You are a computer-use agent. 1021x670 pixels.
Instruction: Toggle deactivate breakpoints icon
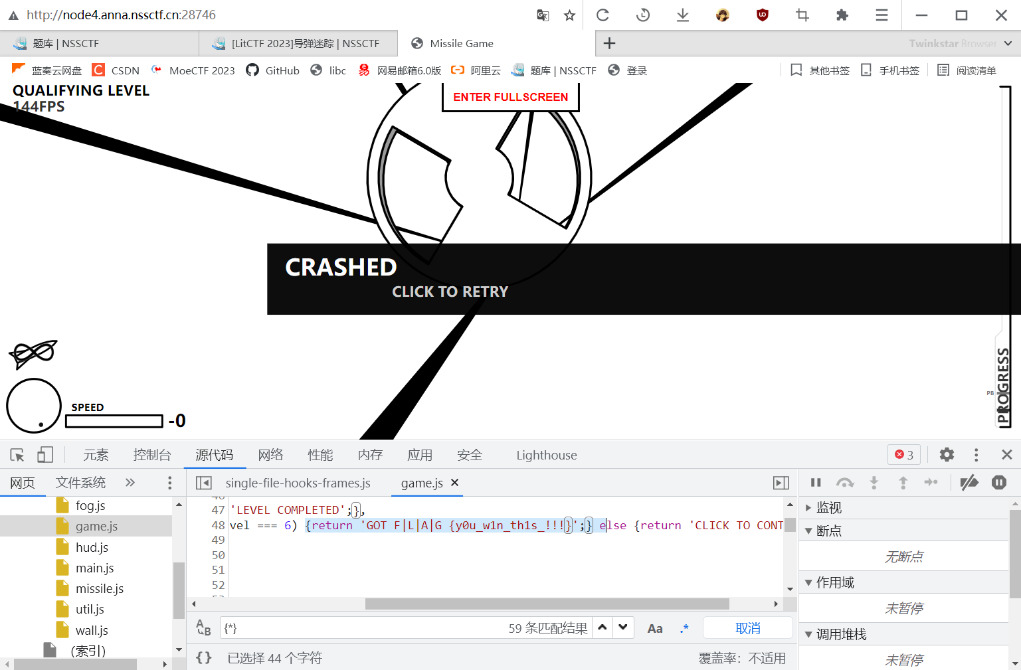point(969,483)
